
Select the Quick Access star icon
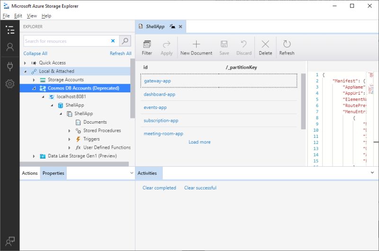click(34, 63)
